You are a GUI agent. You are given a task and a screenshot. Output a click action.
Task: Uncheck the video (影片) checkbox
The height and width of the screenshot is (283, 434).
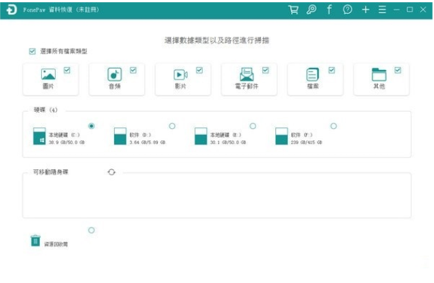click(199, 70)
